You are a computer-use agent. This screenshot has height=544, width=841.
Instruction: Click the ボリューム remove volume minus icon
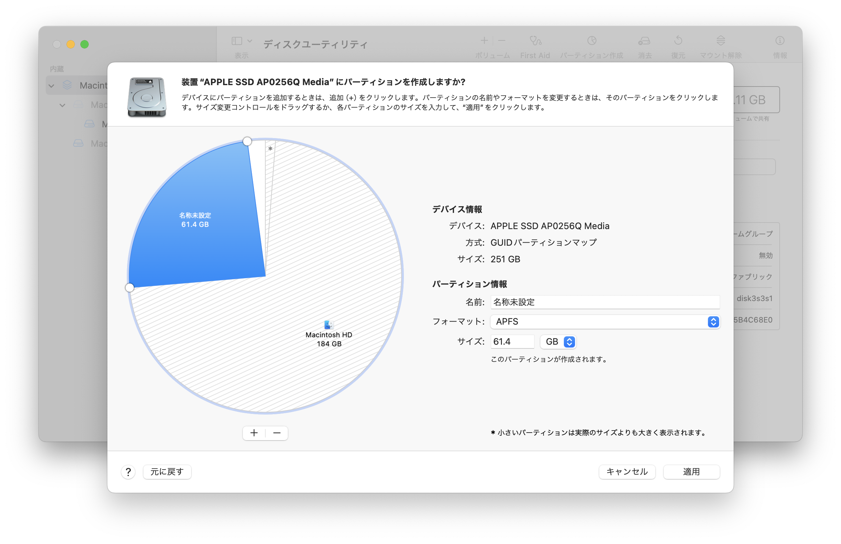502,41
